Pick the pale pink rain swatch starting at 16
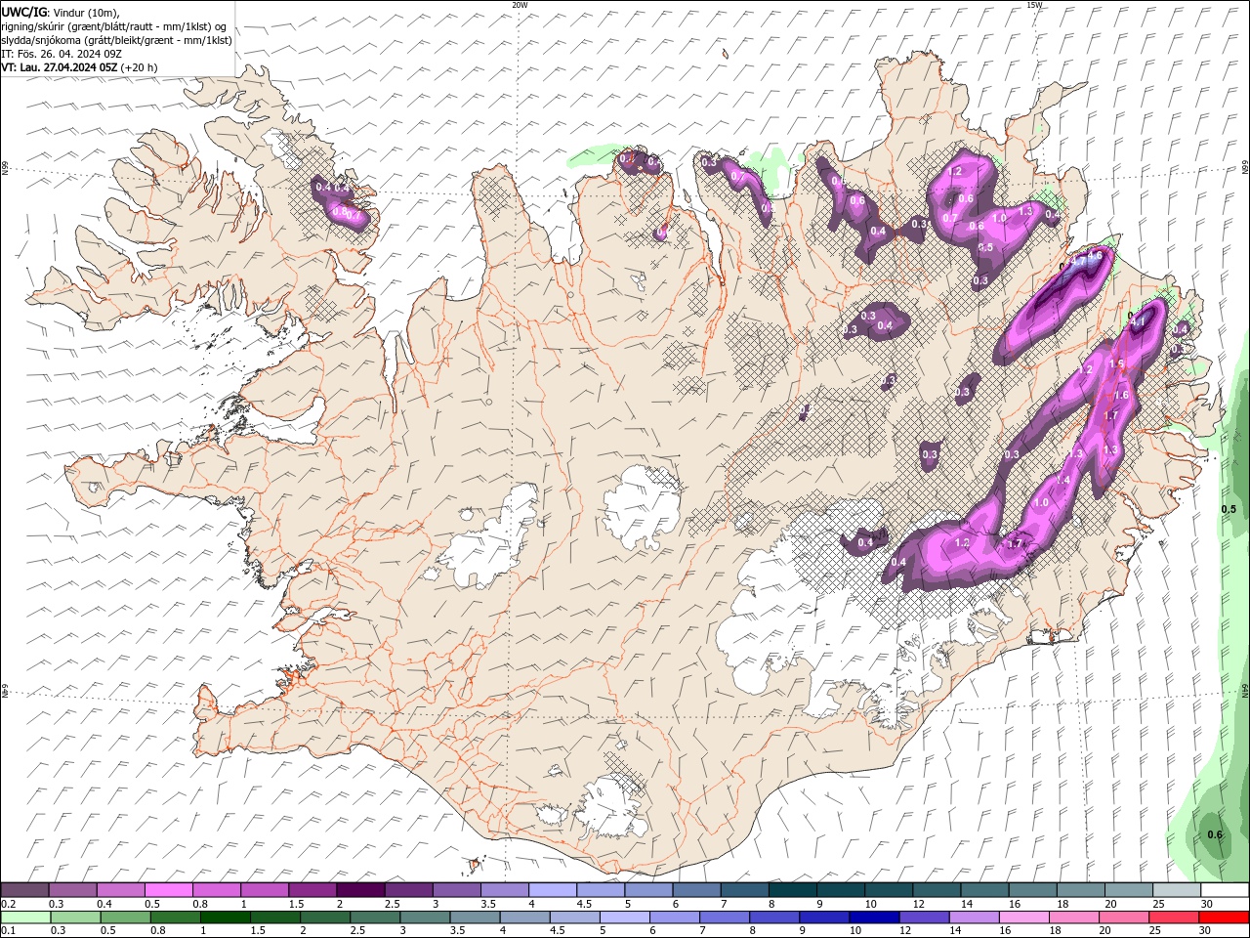 [x=1023, y=917]
